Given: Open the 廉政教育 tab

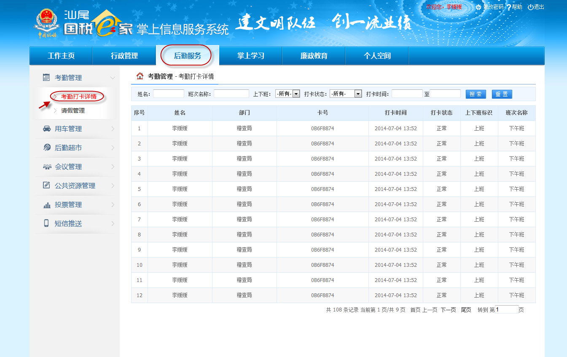Looking at the screenshot, I should point(314,56).
